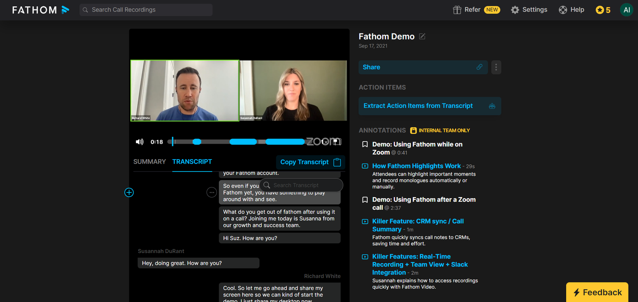638x302 pixels.
Task: Click the lightning icon on Feedback
Action: point(576,292)
